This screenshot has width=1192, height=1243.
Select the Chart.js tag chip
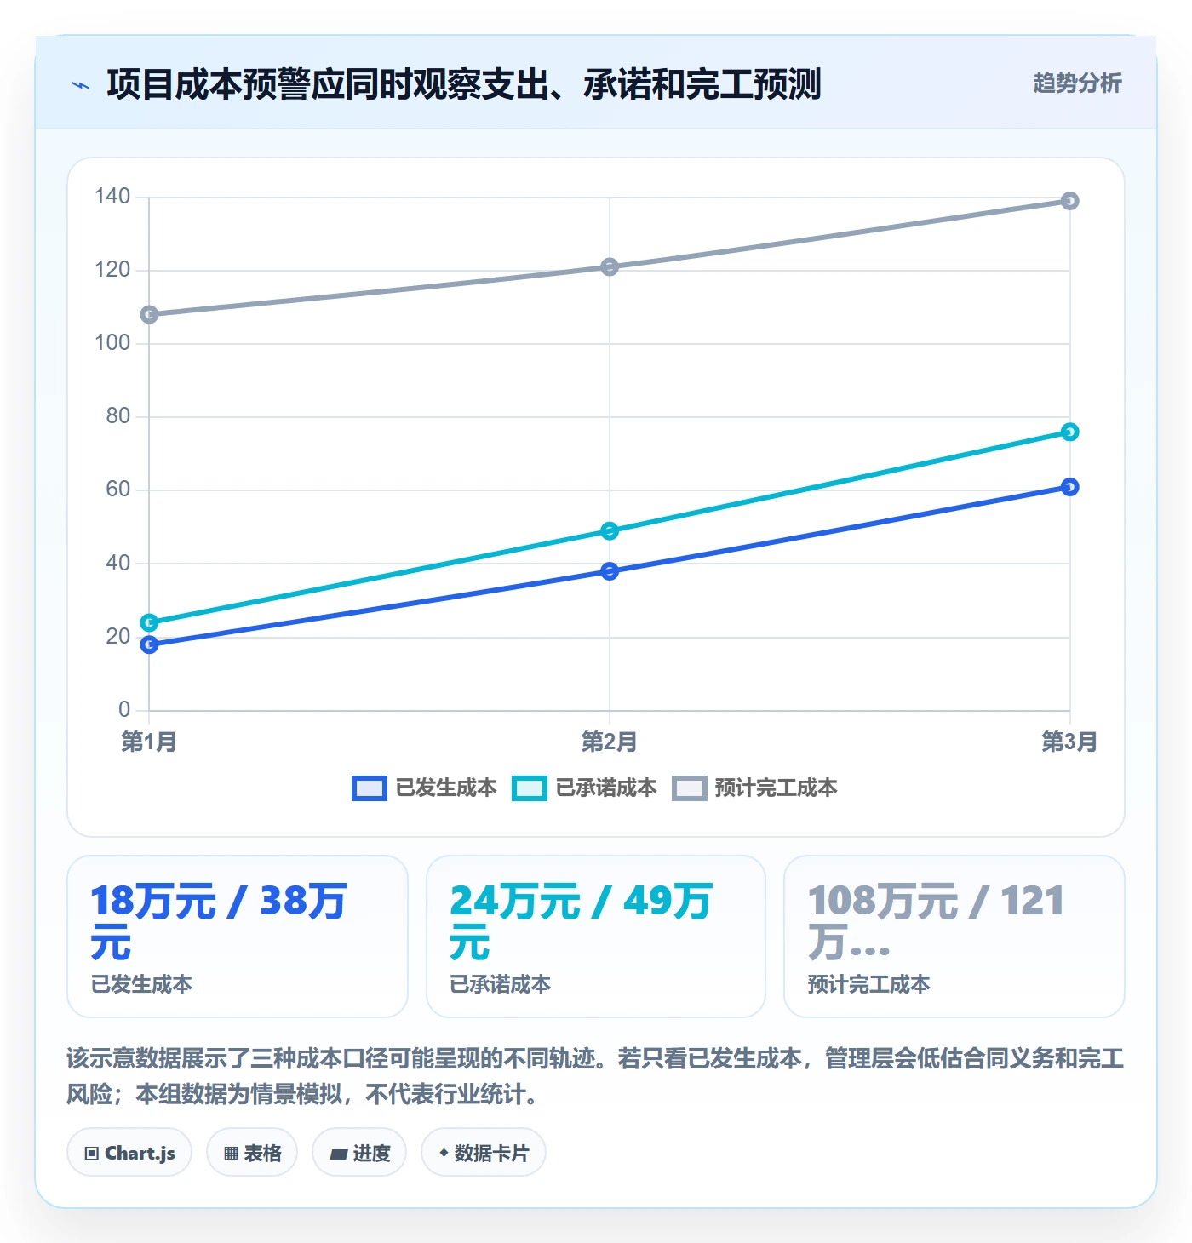pos(129,1153)
